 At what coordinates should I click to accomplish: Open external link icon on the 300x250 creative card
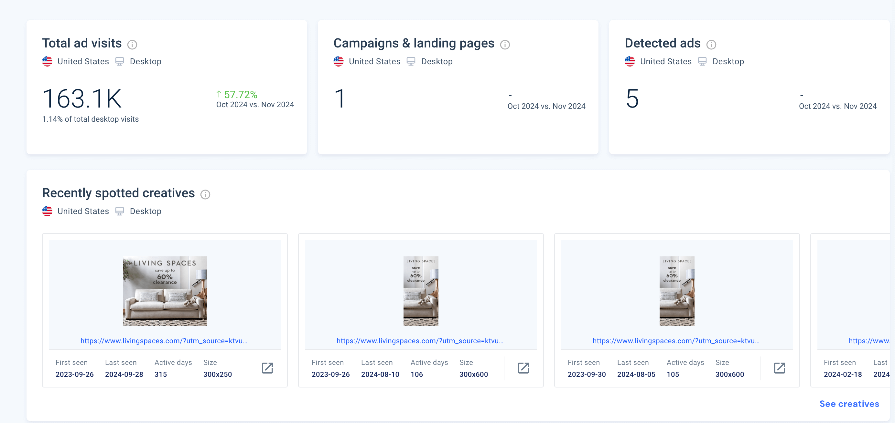click(267, 368)
